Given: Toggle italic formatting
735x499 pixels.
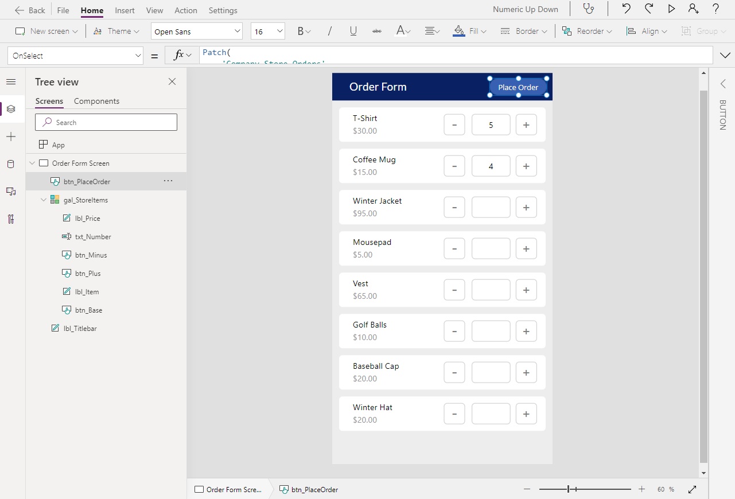Looking at the screenshot, I should click(x=330, y=30).
